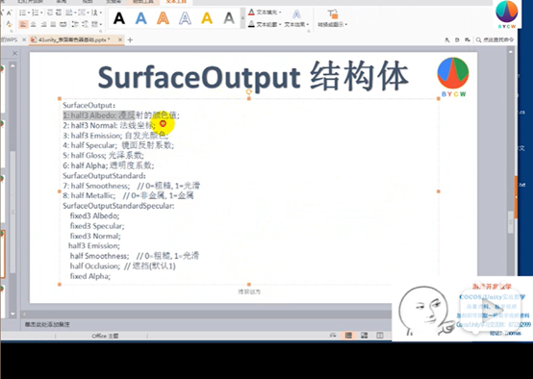Toggle left text alignment

23,24
